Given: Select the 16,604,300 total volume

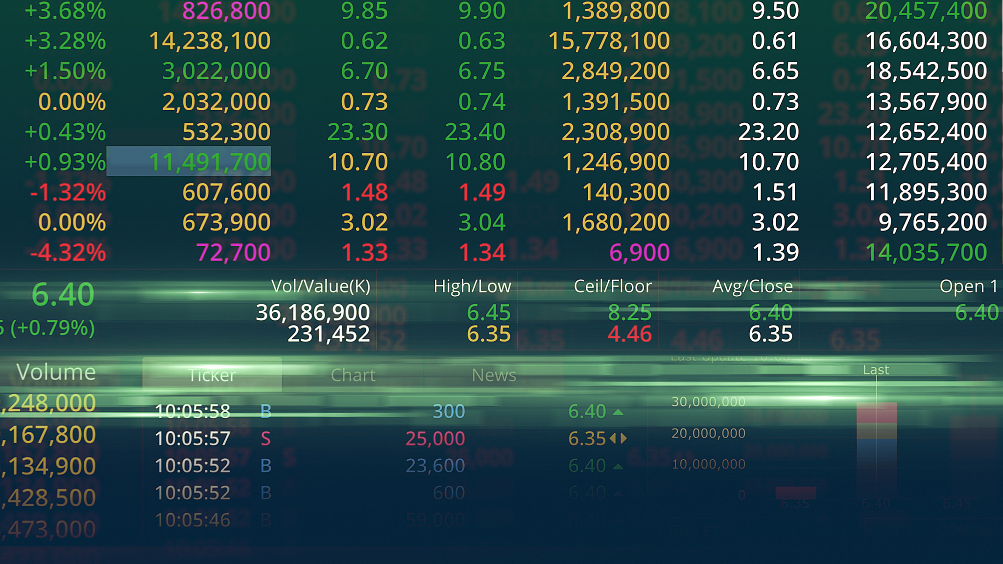Looking at the screenshot, I should click(x=926, y=41).
